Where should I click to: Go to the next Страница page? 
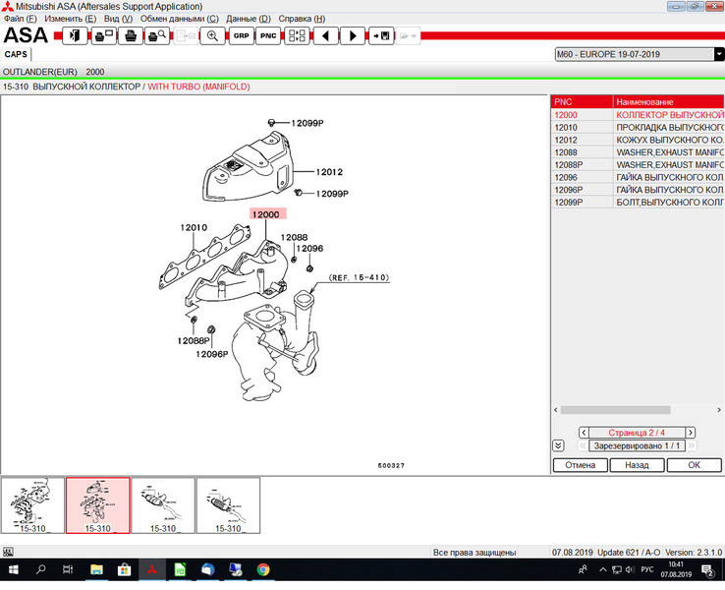691,433
